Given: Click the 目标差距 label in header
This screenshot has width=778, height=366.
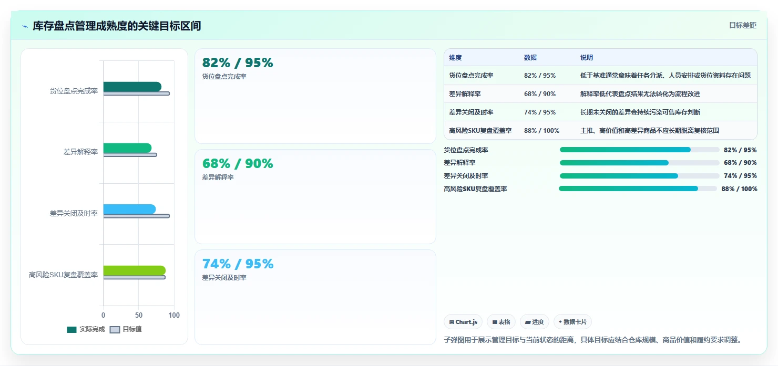Looking at the screenshot, I should point(742,25).
